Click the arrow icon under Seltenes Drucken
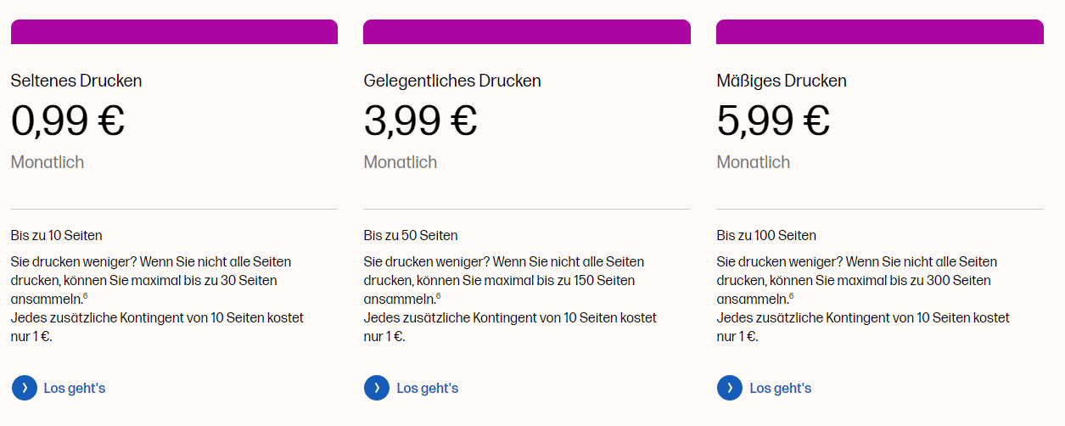 point(25,388)
